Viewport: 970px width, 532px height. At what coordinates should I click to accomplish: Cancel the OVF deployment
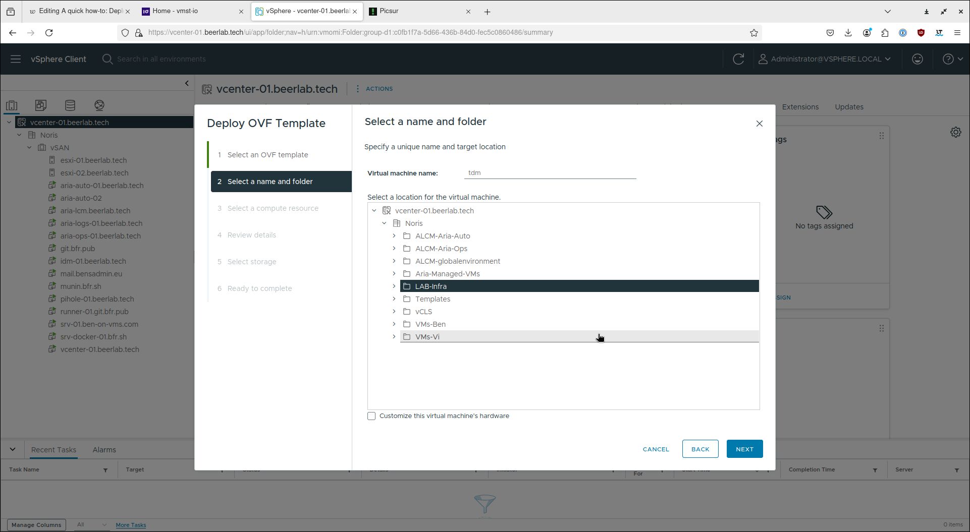(x=656, y=449)
